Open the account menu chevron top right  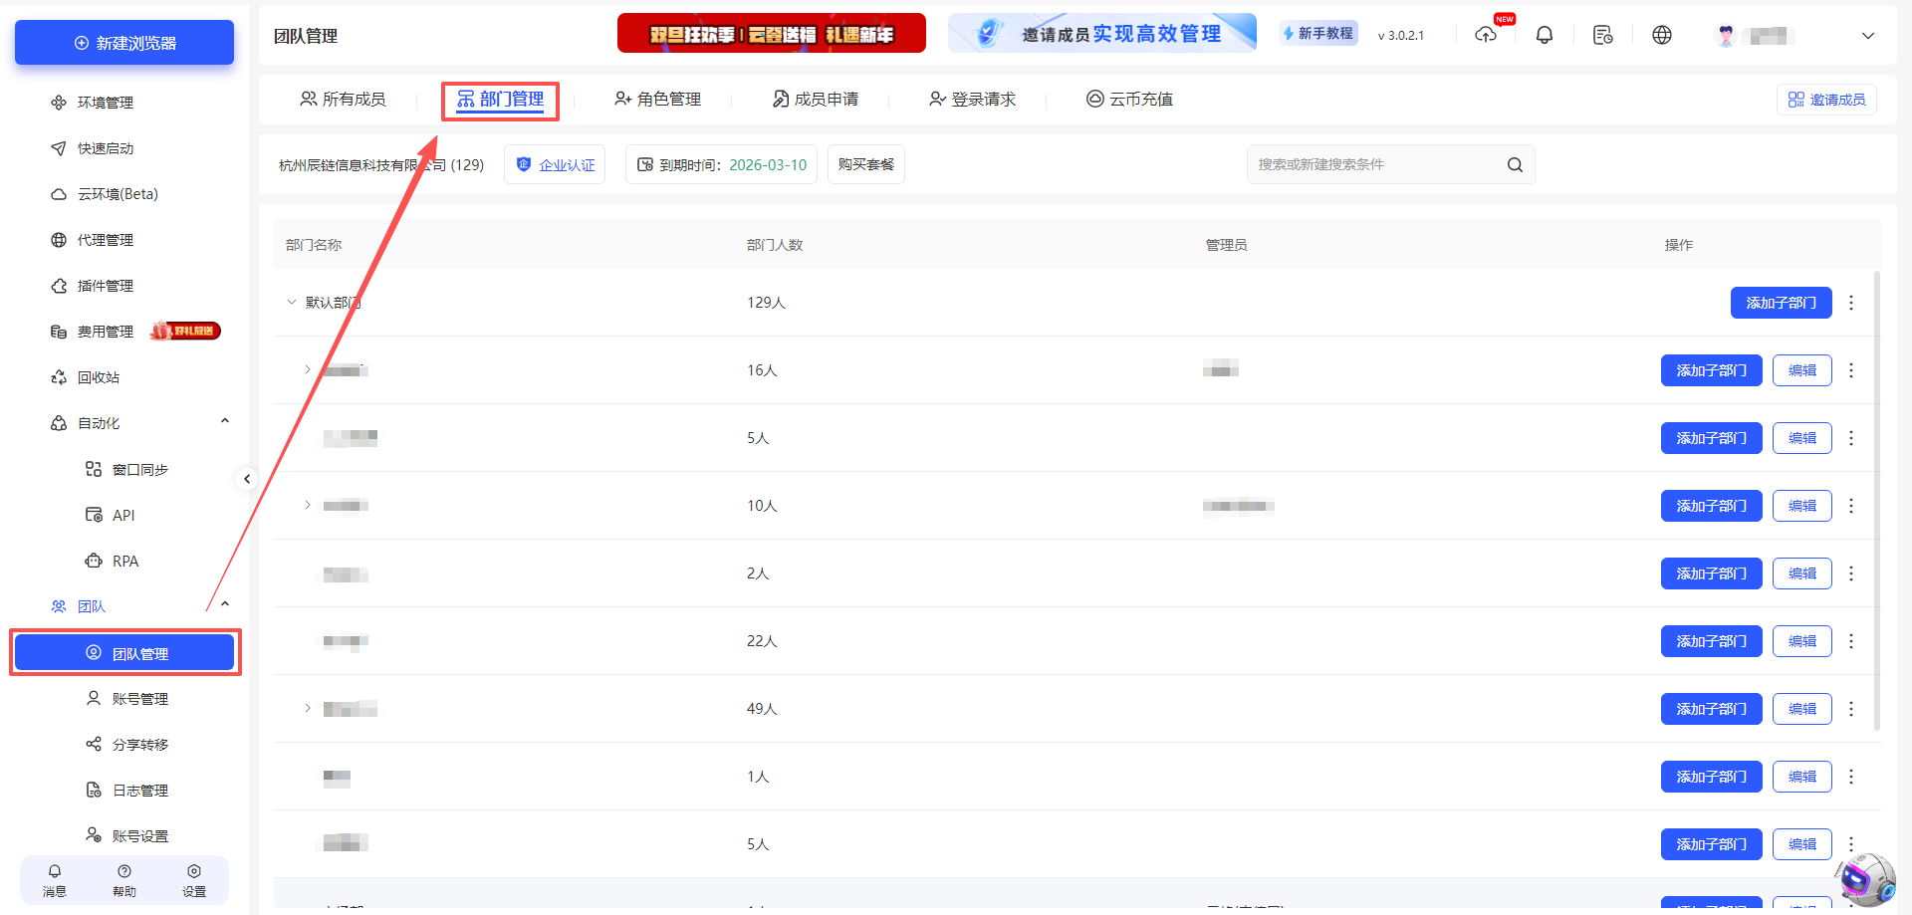[1868, 35]
